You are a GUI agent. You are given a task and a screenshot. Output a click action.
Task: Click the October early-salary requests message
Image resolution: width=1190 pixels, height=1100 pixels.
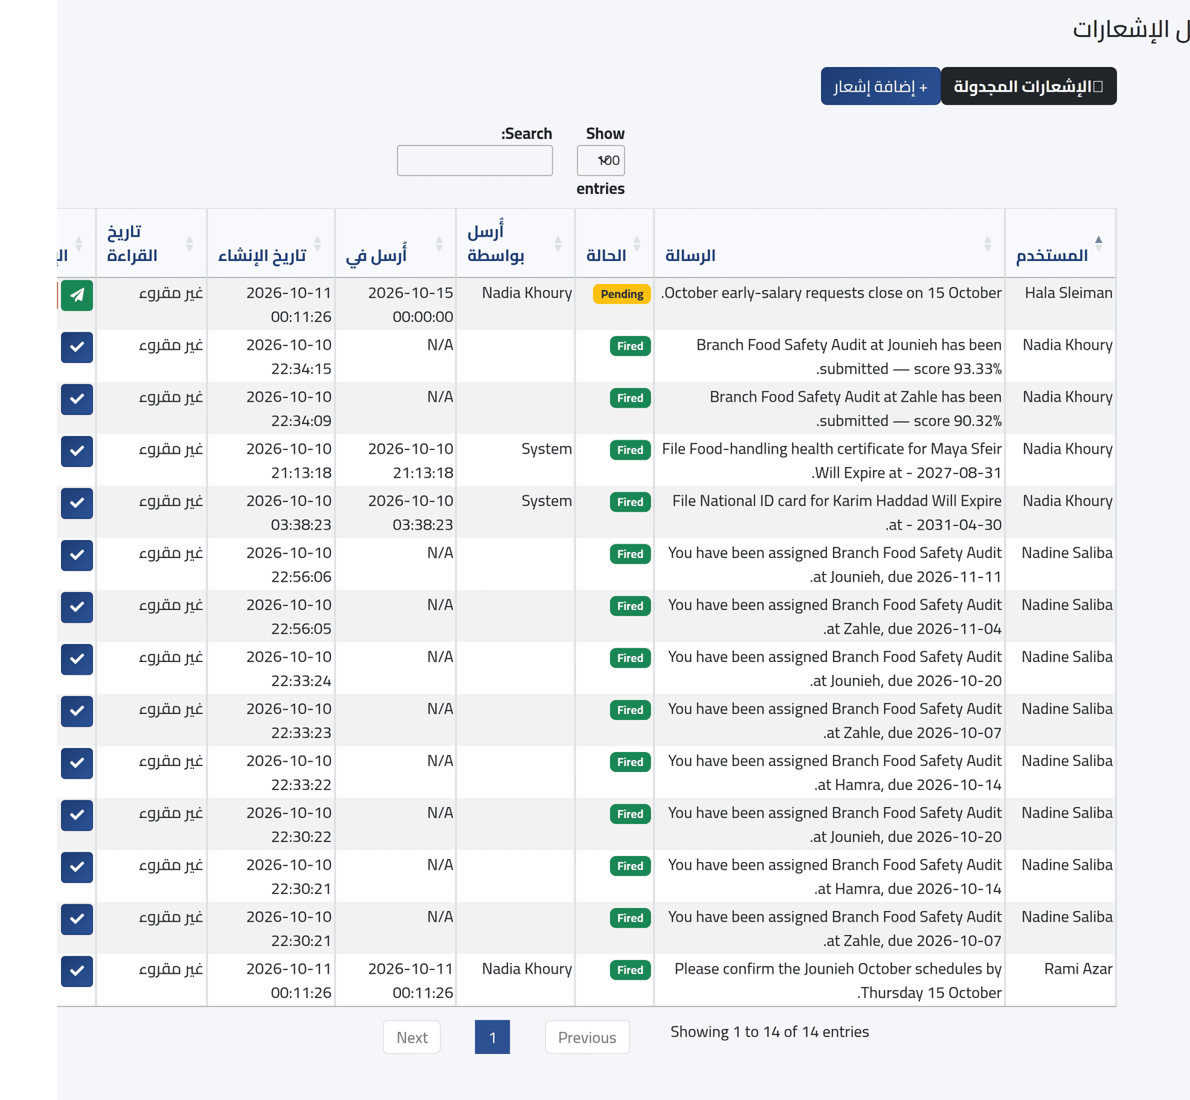pyautogui.click(x=832, y=293)
